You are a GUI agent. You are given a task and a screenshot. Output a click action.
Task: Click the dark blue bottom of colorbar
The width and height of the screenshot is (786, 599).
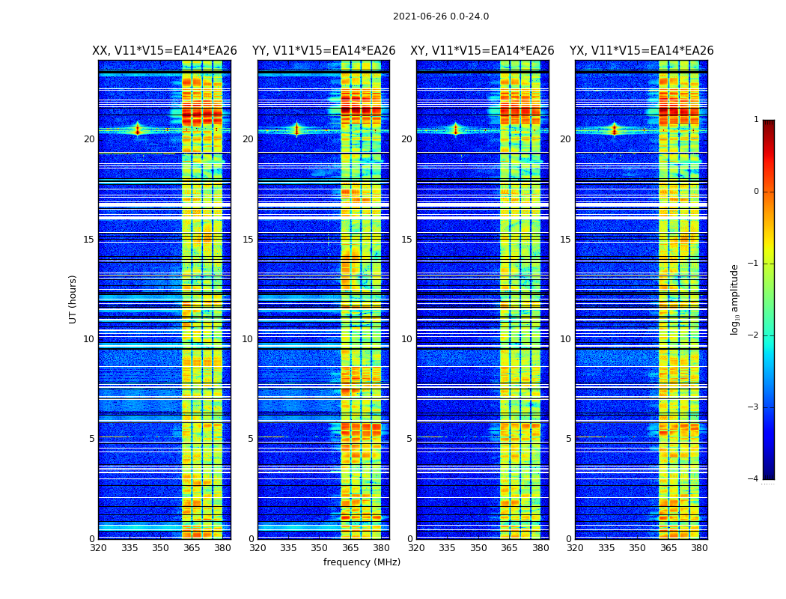769,475
